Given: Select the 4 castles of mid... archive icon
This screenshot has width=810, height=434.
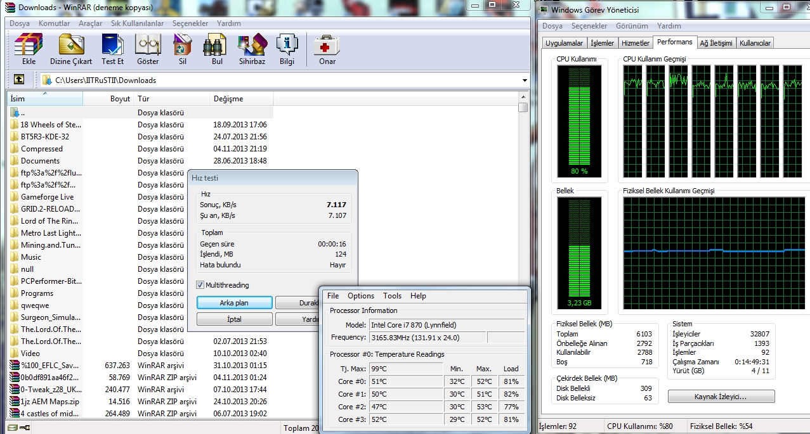Looking at the screenshot, I should tap(15, 414).
